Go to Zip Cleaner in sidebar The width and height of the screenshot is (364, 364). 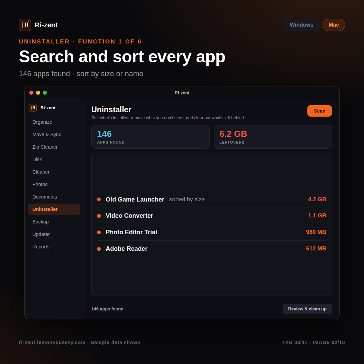click(54, 147)
